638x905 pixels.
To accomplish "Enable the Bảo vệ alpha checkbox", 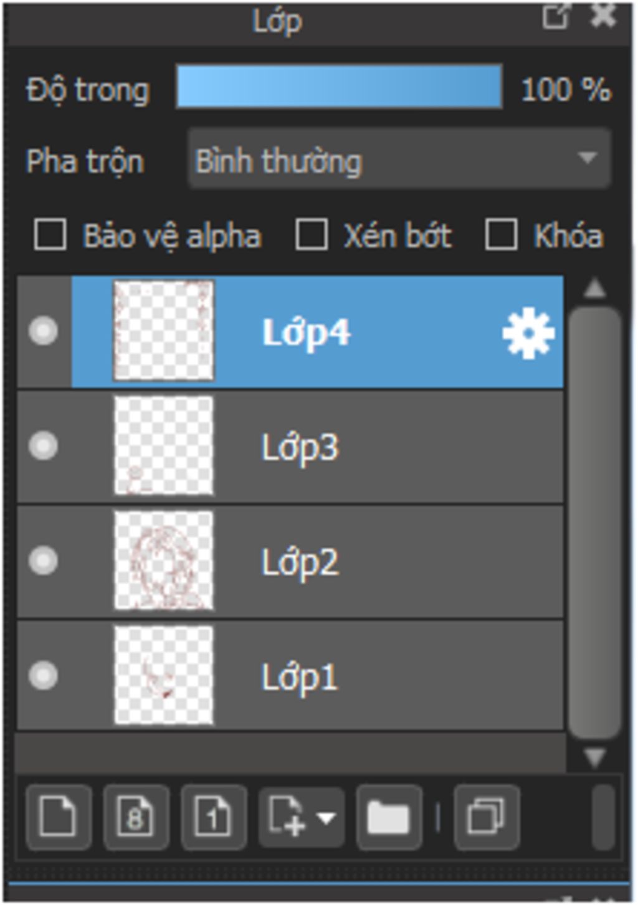I will point(50,235).
